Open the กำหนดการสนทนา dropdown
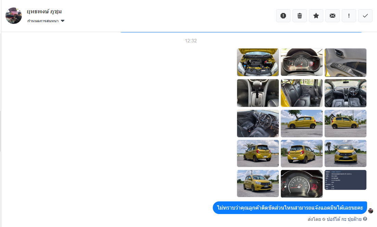377x227 pixels. [x=46, y=21]
